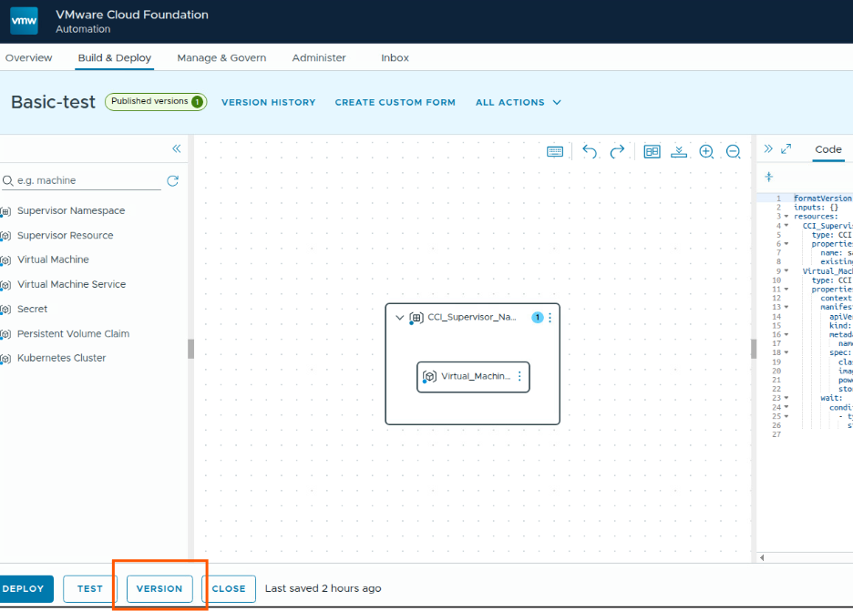Viewport: 853px width, 611px height.
Task: Expand the code panel to full view
Action: [x=786, y=149]
